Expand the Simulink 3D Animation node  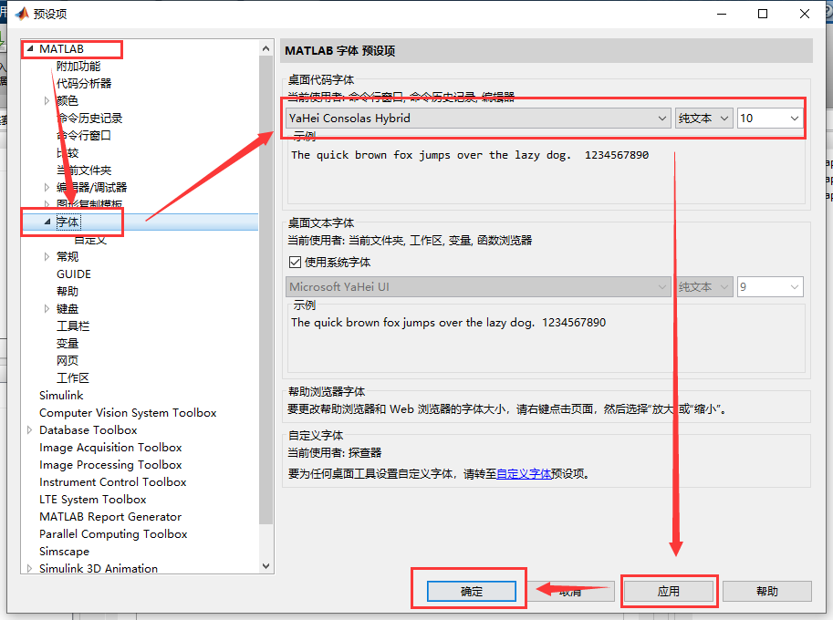pos(30,569)
